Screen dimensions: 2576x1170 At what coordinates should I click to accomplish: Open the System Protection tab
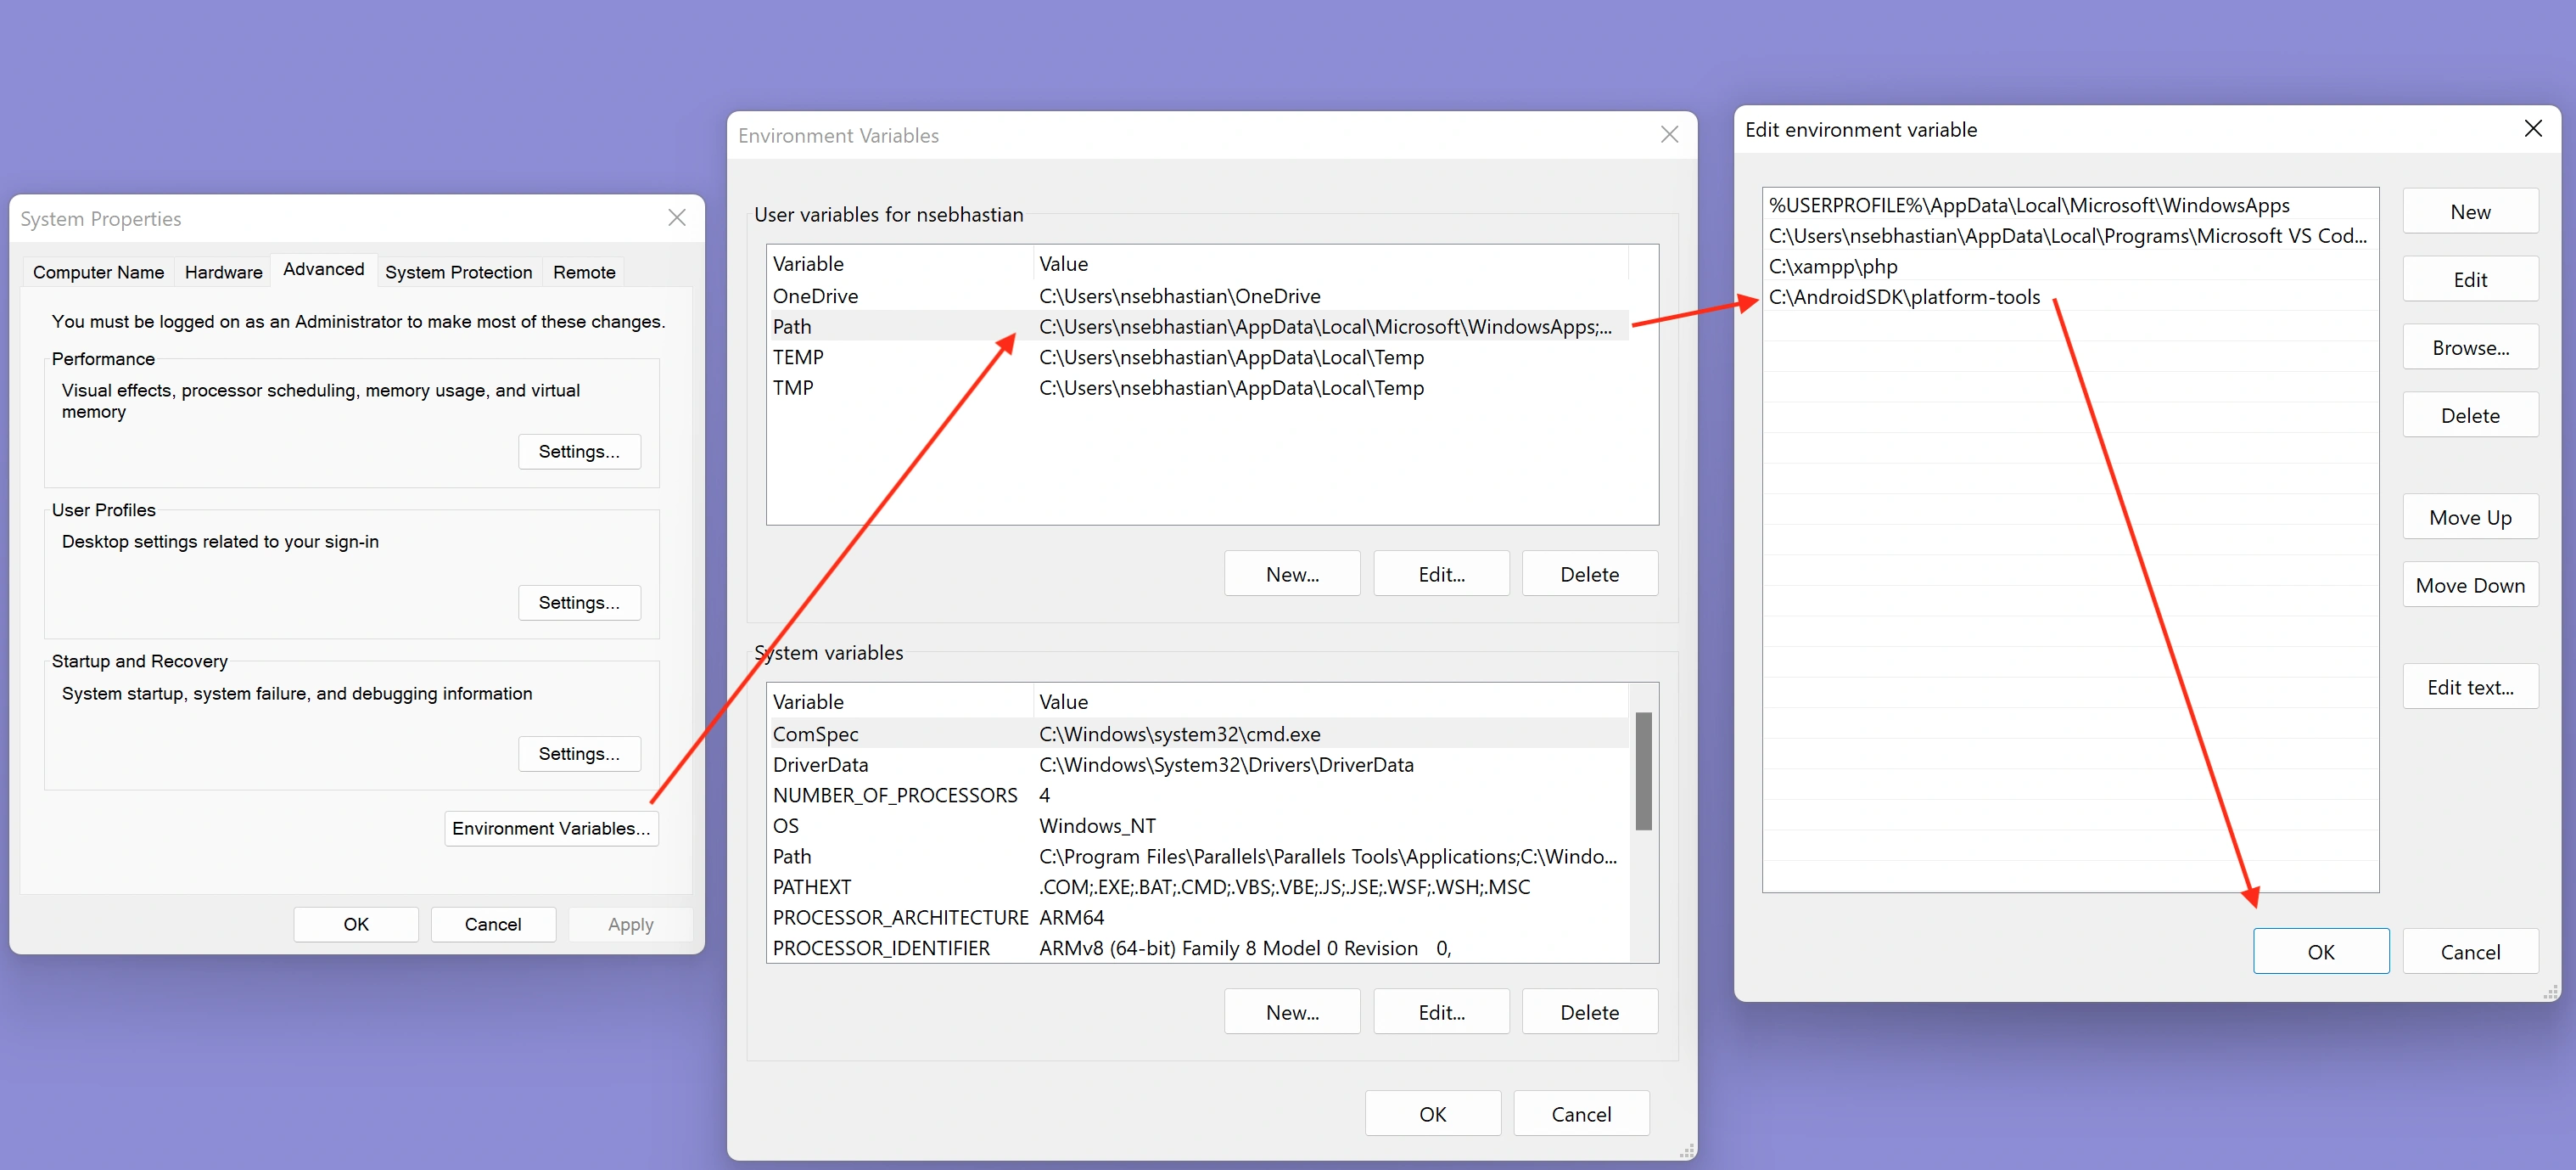(x=458, y=273)
